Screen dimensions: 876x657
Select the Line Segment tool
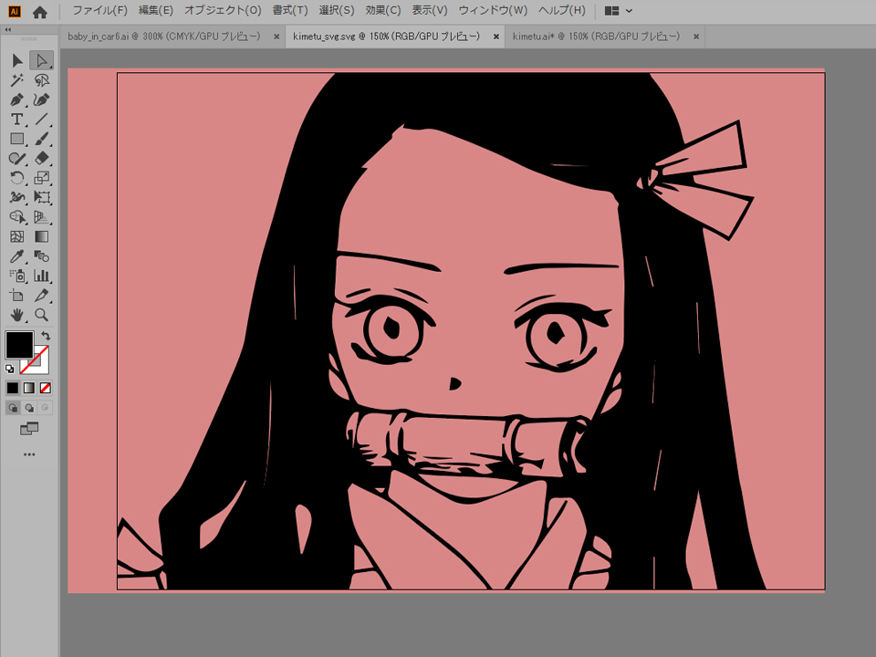41,120
